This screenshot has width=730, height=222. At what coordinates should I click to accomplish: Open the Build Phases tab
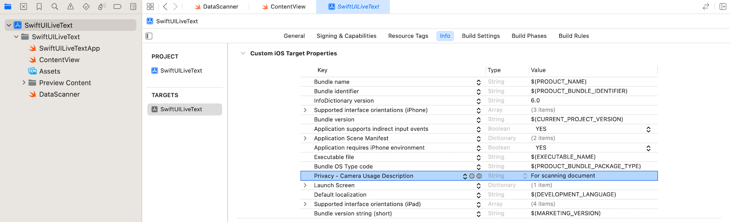[x=529, y=36]
